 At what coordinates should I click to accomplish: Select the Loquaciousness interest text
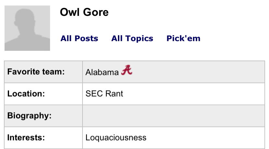click(x=116, y=138)
